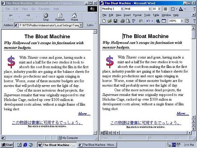Click the Undo arrow icon in Word
Screen dimensions: 197x148
tap(148, 21)
